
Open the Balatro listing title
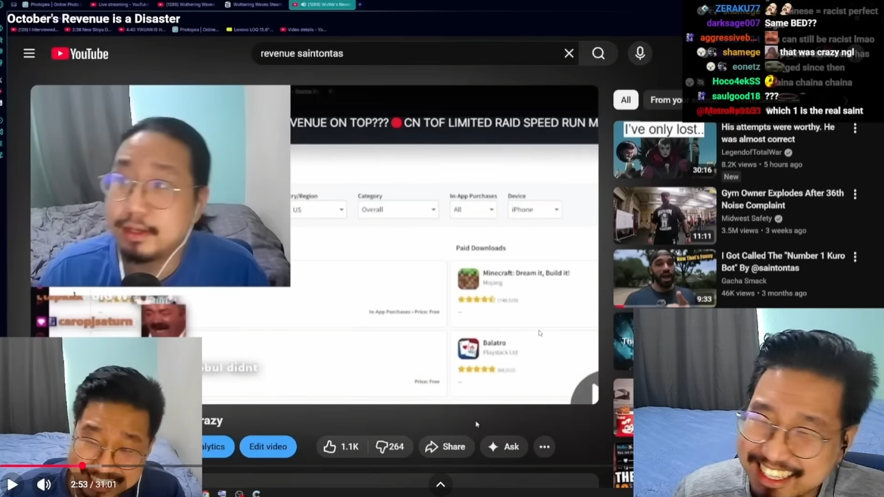(495, 342)
